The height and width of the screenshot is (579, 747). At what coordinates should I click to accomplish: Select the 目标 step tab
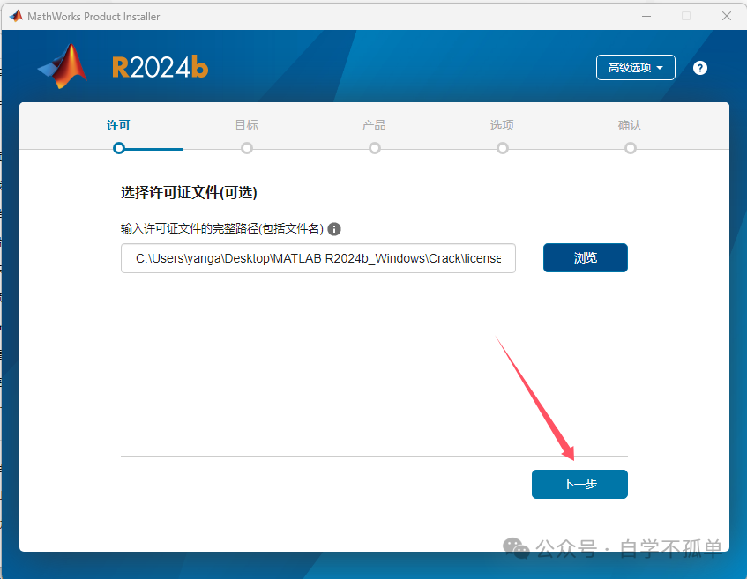click(246, 125)
